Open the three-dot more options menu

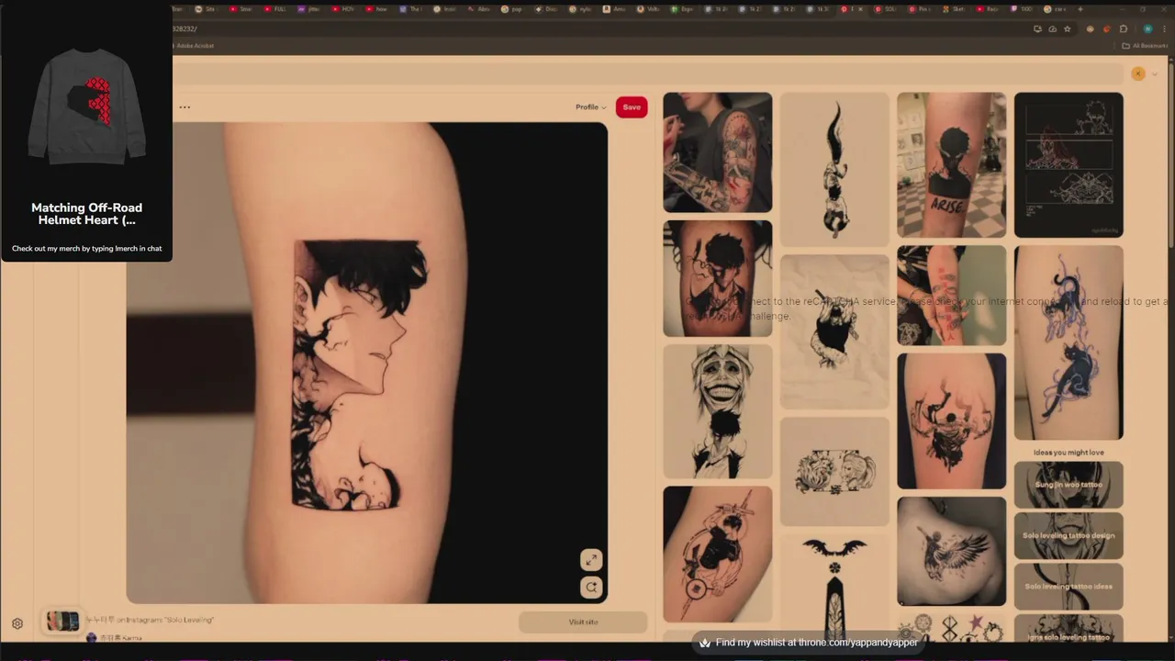pyautogui.click(x=185, y=107)
